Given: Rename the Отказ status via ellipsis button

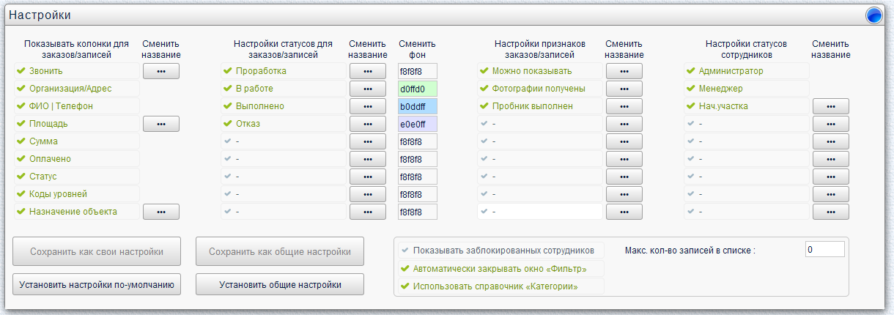Looking at the screenshot, I should click(368, 124).
